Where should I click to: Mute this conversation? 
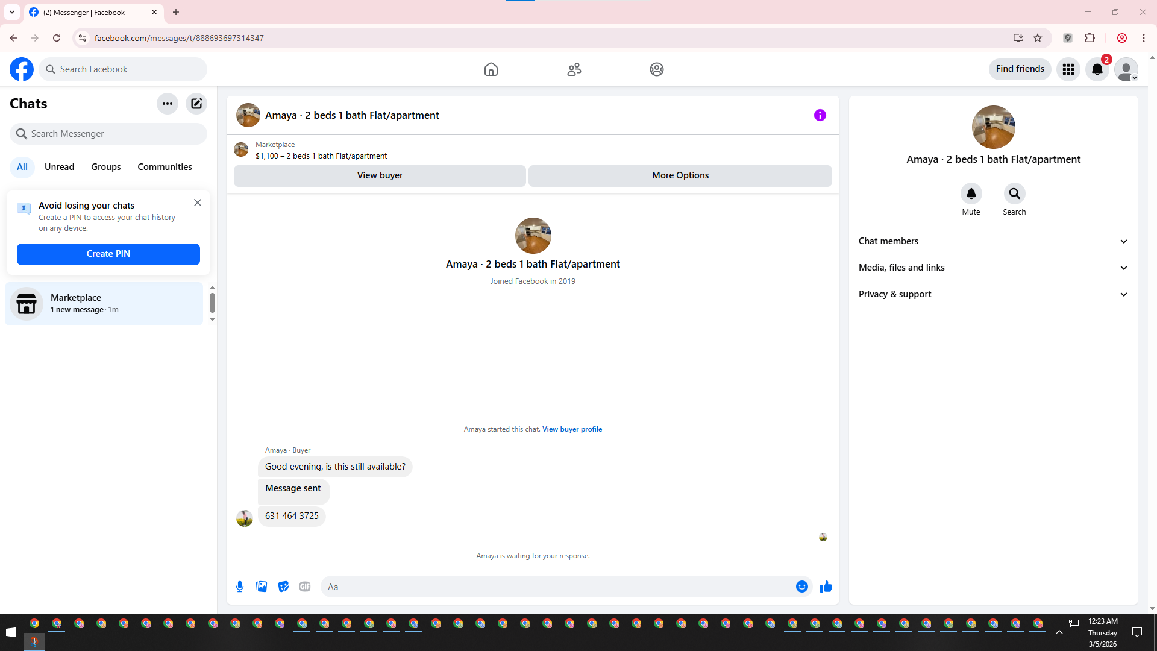tap(971, 193)
